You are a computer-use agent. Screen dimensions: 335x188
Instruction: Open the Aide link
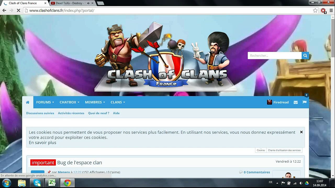click(116, 113)
